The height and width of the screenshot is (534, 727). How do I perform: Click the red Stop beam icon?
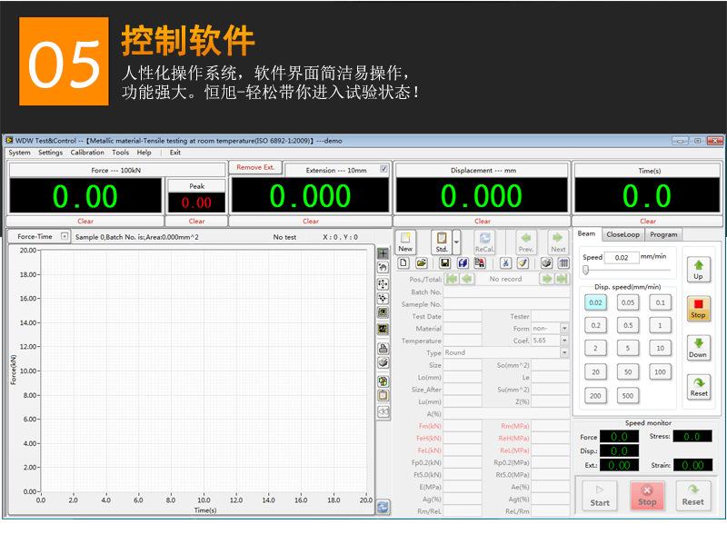[698, 308]
